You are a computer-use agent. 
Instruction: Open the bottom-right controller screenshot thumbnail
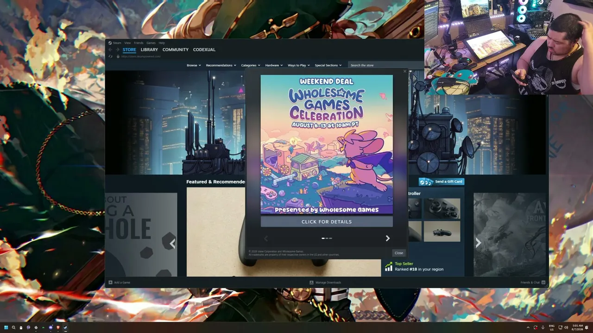pyautogui.click(x=442, y=231)
